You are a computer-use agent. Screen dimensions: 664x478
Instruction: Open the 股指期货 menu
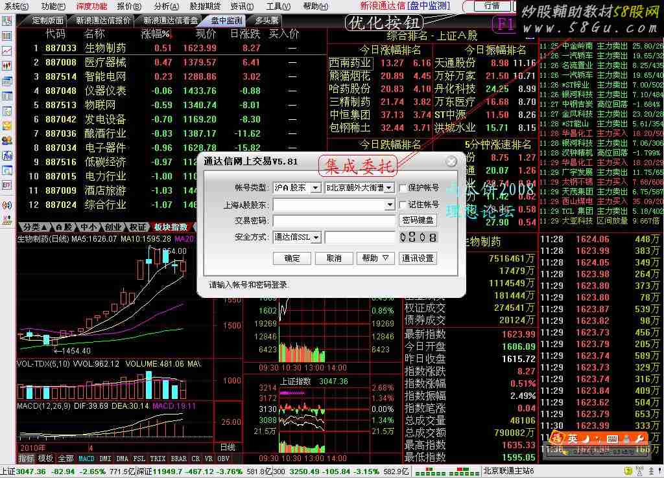(205, 6)
